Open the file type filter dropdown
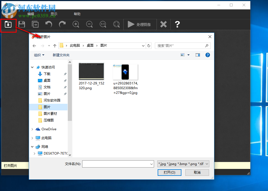 coord(183,164)
